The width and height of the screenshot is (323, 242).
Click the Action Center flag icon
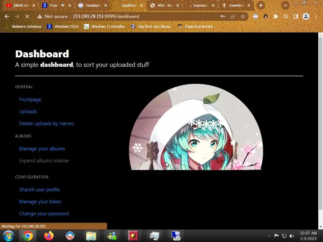pyautogui.click(x=276, y=236)
